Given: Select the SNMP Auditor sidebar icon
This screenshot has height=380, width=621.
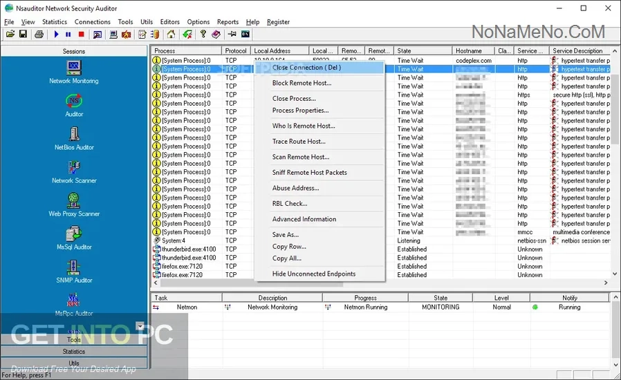Looking at the screenshot, I should [74, 268].
